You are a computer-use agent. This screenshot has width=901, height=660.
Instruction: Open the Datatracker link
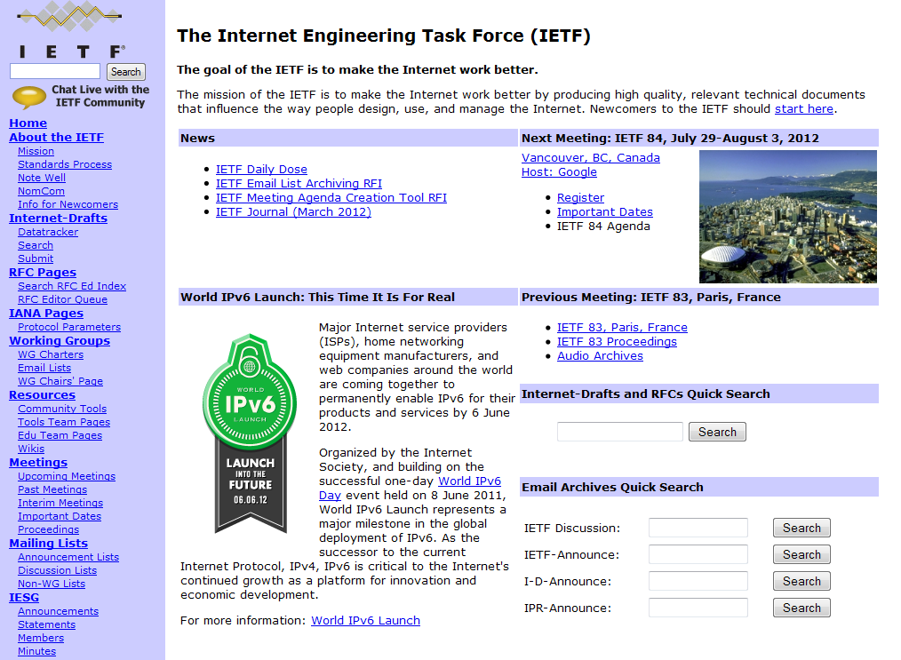(x=48, y=232)
